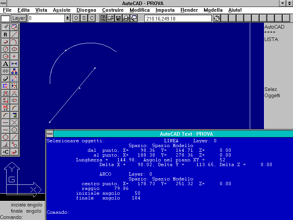Select the Move arrows tool icon
Viewport: 293px width, 220px height.
[5, 71]
